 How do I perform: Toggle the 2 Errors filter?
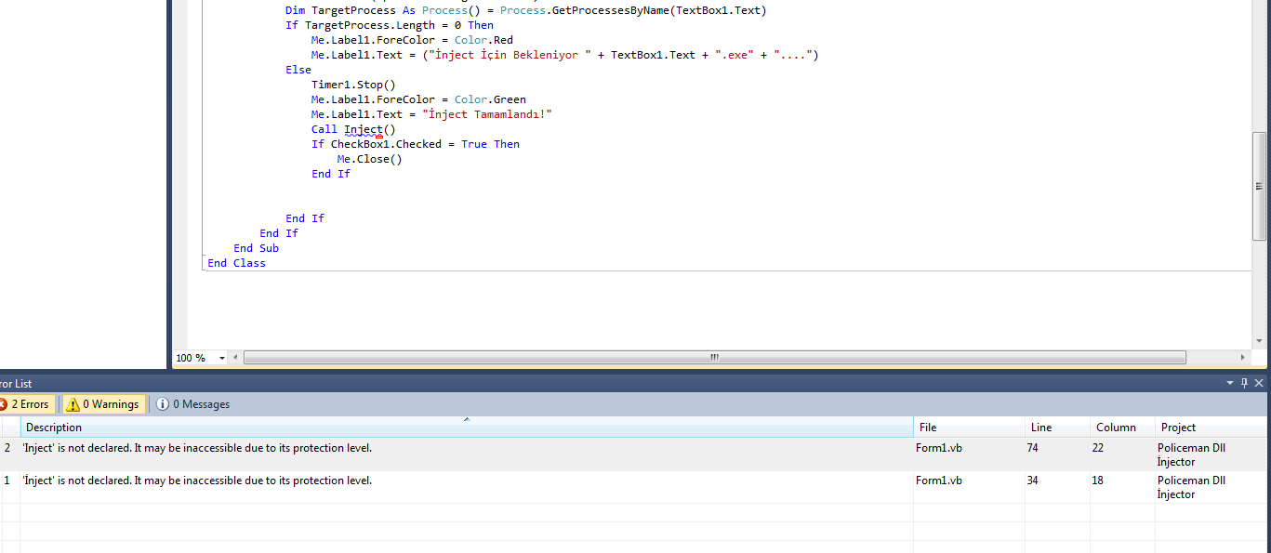tap(25, 404)
